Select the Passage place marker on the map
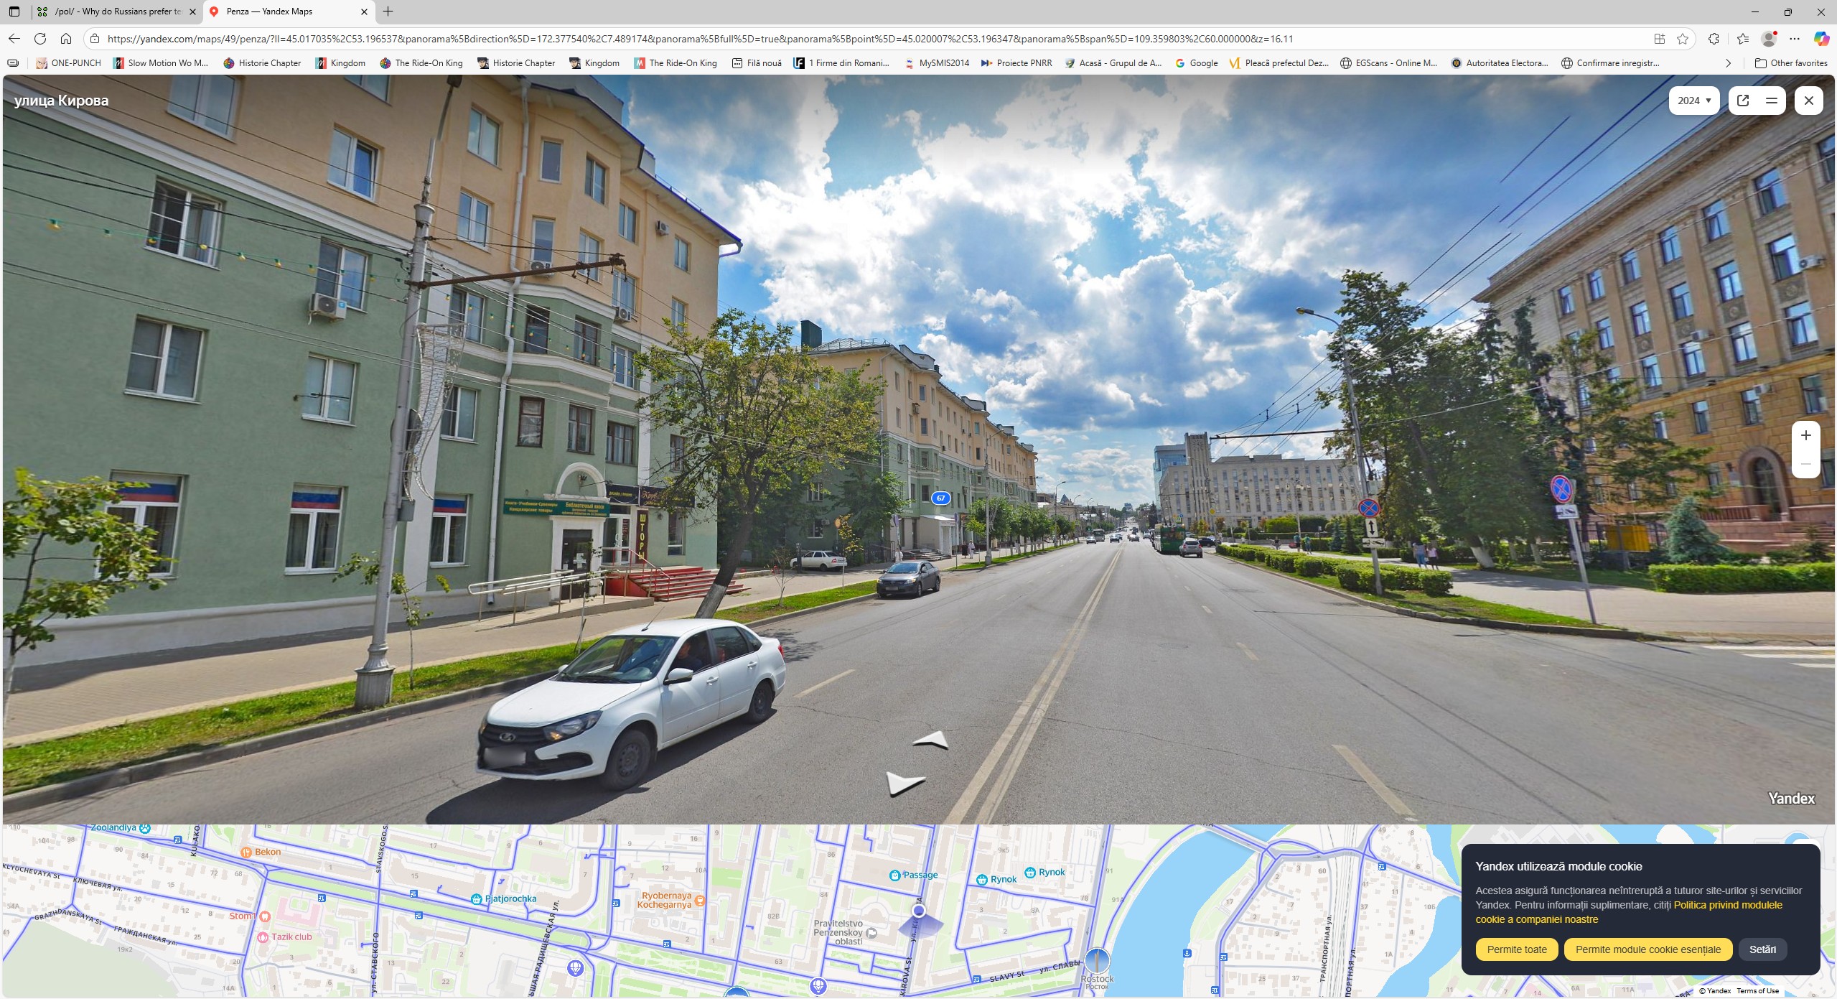 coord(895,875)
